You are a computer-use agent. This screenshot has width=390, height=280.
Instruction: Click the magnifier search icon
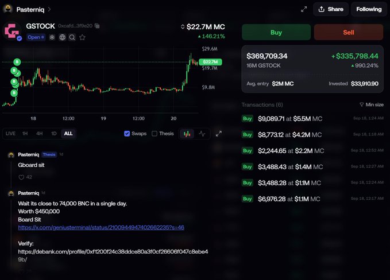point(72,37)
